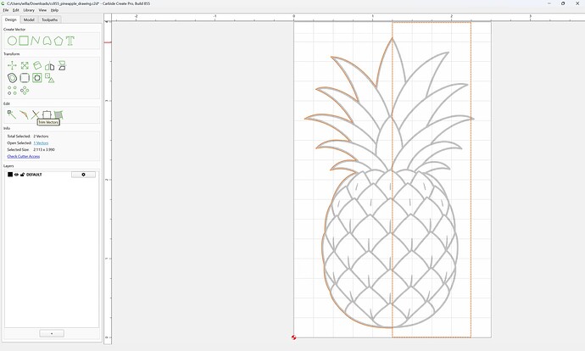Switch to the Toolpaths tab
The image size is (585, 351).
pyautogui.click(x=50, y=19)
